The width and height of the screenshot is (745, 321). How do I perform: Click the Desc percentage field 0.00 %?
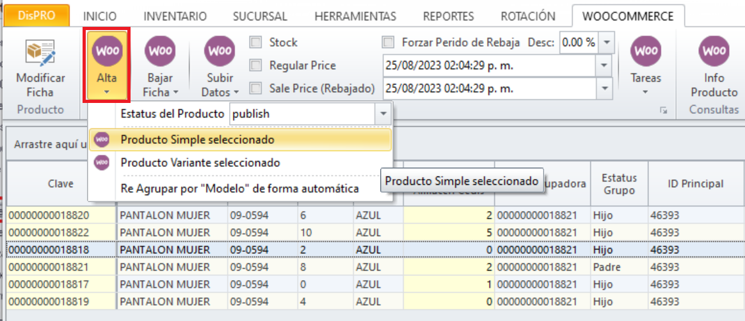coord(579,42)
